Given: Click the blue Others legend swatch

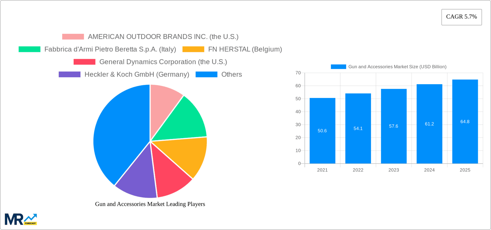Looking at the screenshot, I should tap(207, 74).
